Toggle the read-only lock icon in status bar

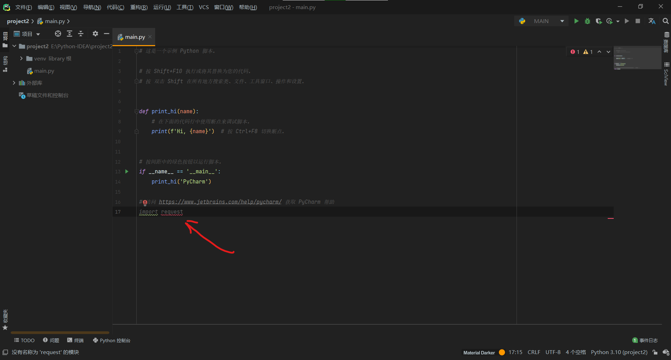(x=655, y=352)
